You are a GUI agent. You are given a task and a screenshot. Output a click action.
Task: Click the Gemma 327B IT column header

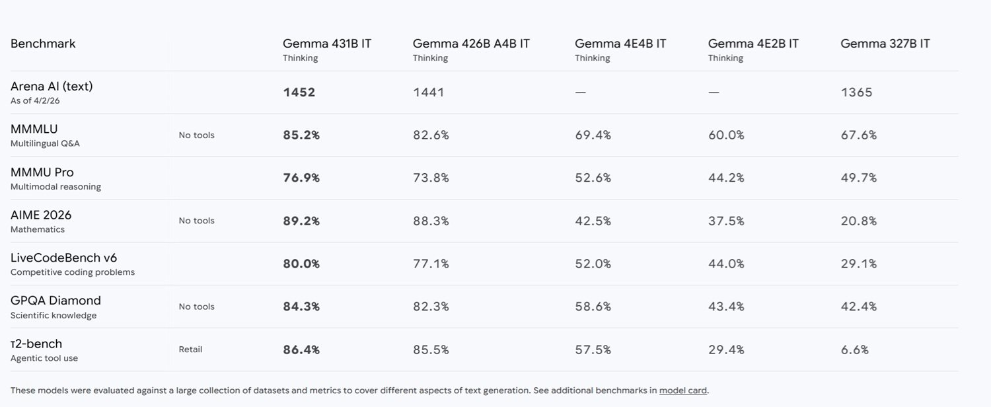pos(885,44)
